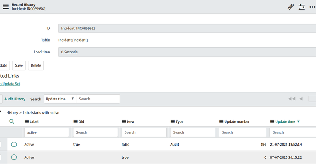Open the Label column menu icon

click(26, 122)
